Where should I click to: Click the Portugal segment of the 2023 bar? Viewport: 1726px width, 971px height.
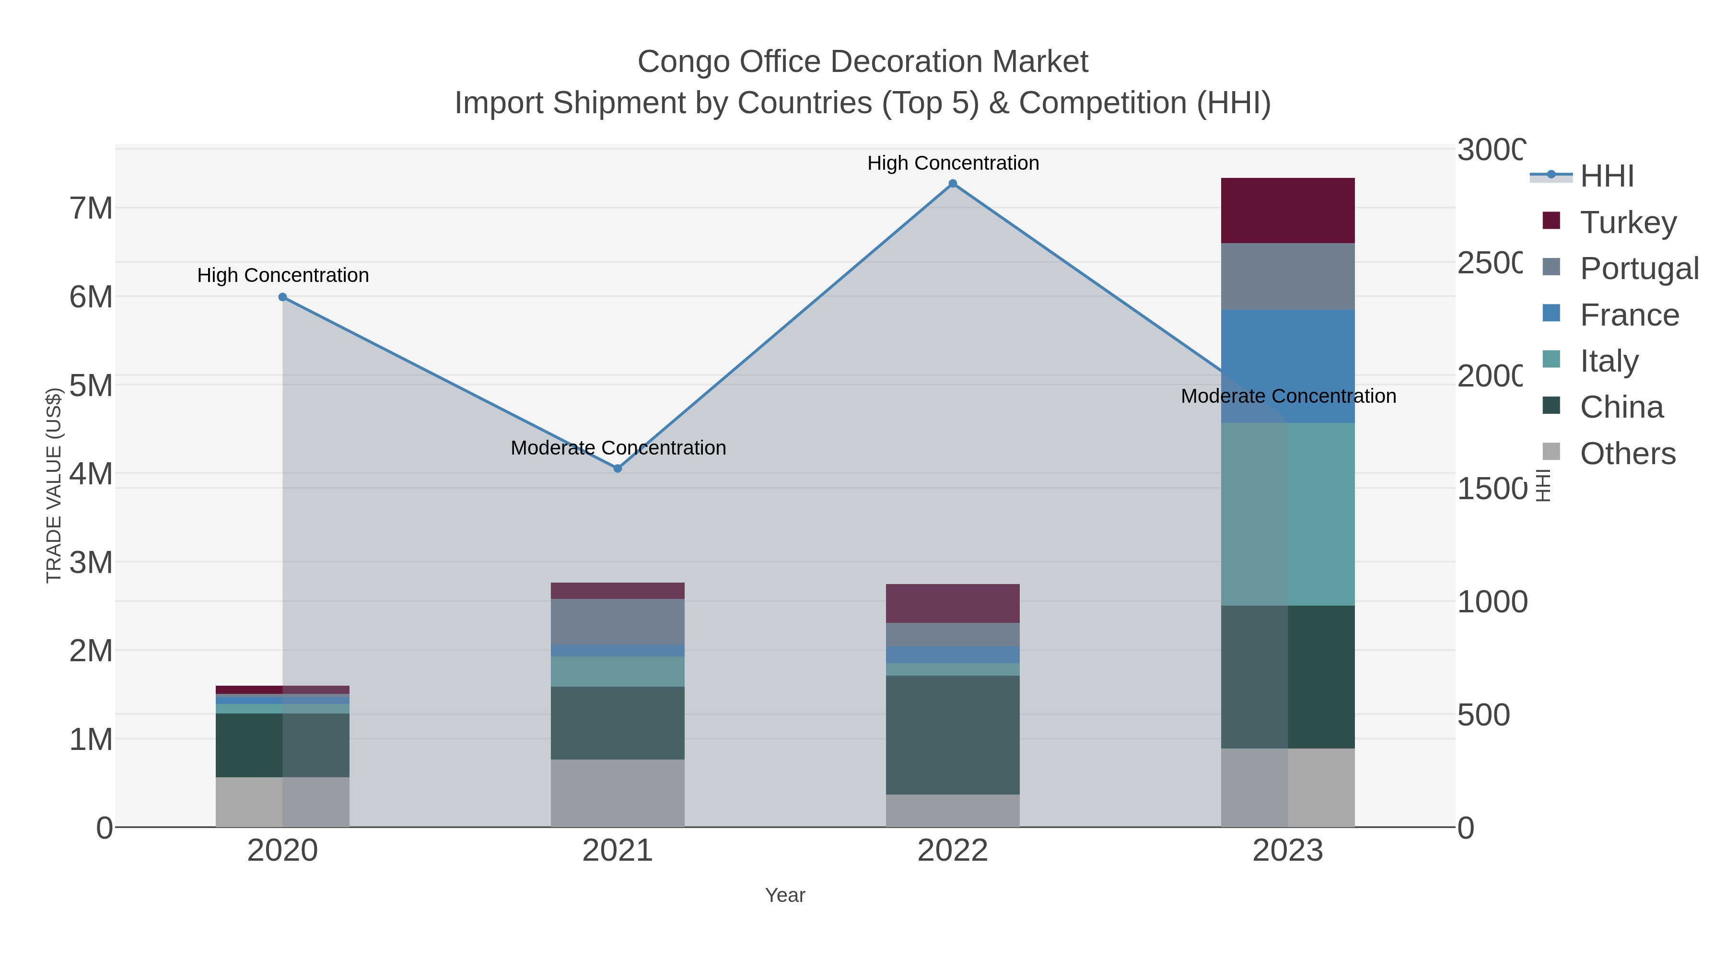1288,276
